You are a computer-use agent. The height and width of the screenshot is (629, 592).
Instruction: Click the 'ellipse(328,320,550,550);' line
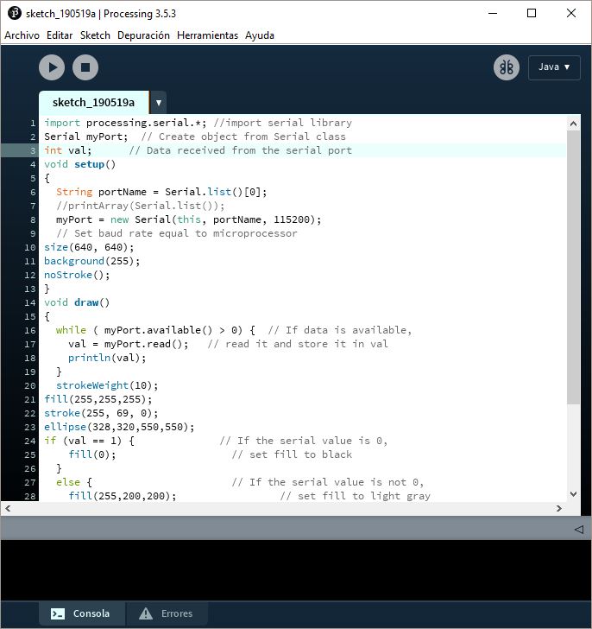coord(119,427)
